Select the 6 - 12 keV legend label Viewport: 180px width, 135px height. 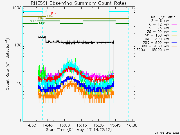click(x=159, y=24)
